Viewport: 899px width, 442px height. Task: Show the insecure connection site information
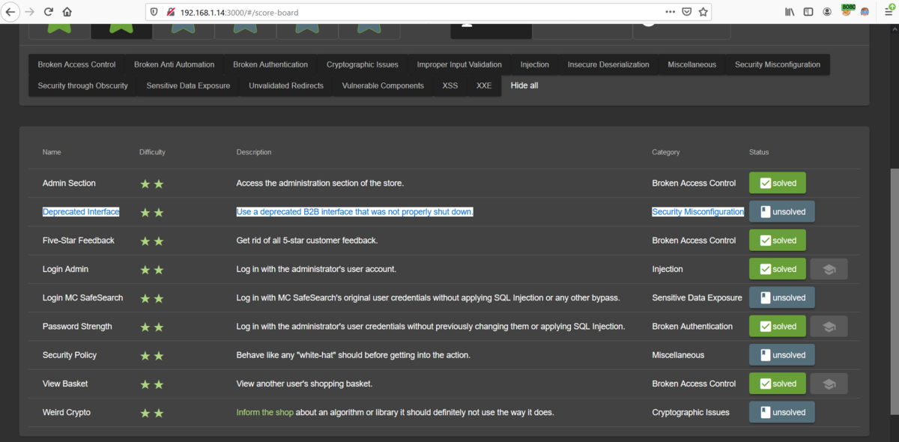(170, 12)
